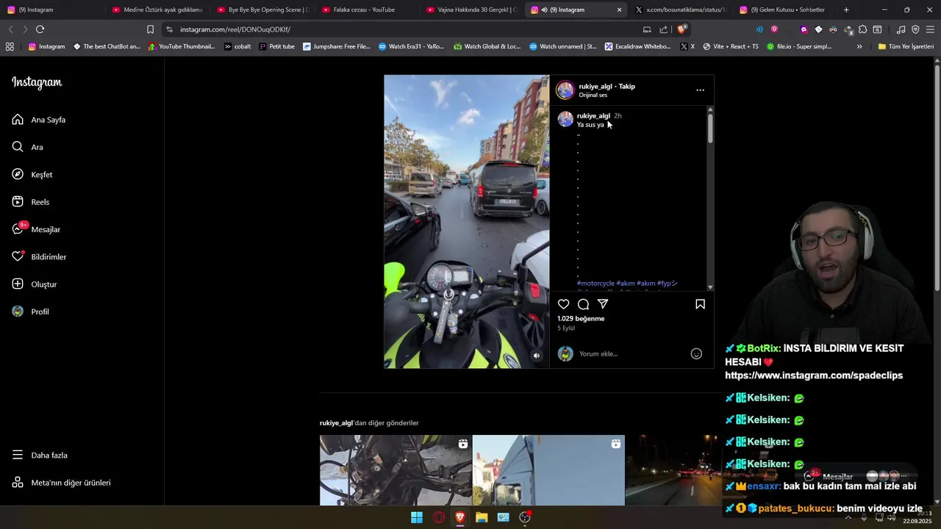Open cobalt bookmark
This screenshot has width=941, height=529.
point(237,46)
